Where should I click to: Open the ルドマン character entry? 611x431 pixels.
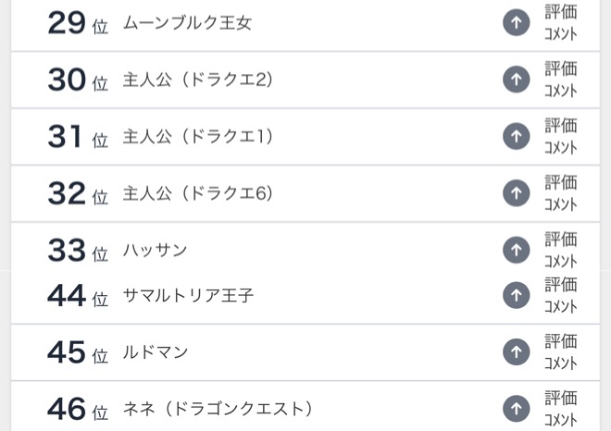coord(156,352)
